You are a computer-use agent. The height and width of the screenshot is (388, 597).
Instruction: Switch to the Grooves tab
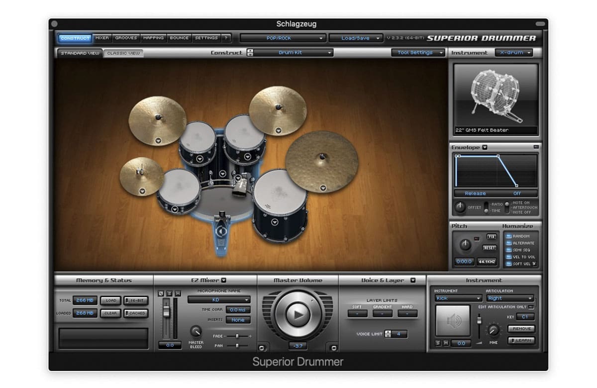pos(126,38)
